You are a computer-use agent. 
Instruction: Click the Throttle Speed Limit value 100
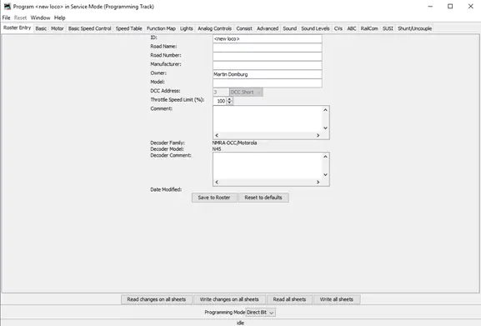point(220,101)
